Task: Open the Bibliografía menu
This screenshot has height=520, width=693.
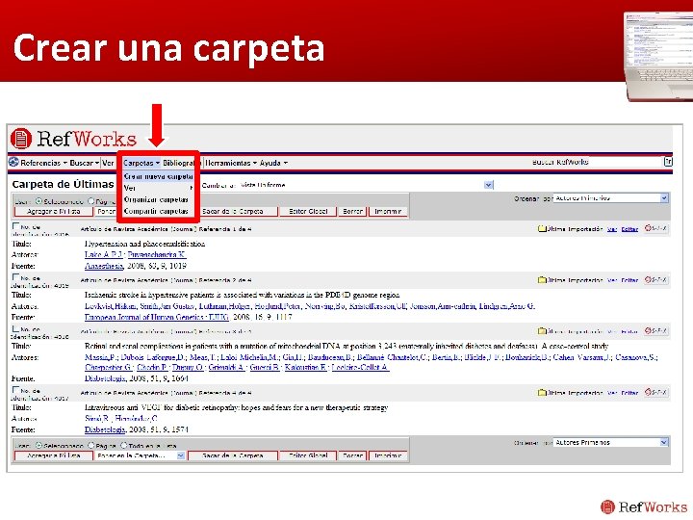Action: [x=179, y=163]
